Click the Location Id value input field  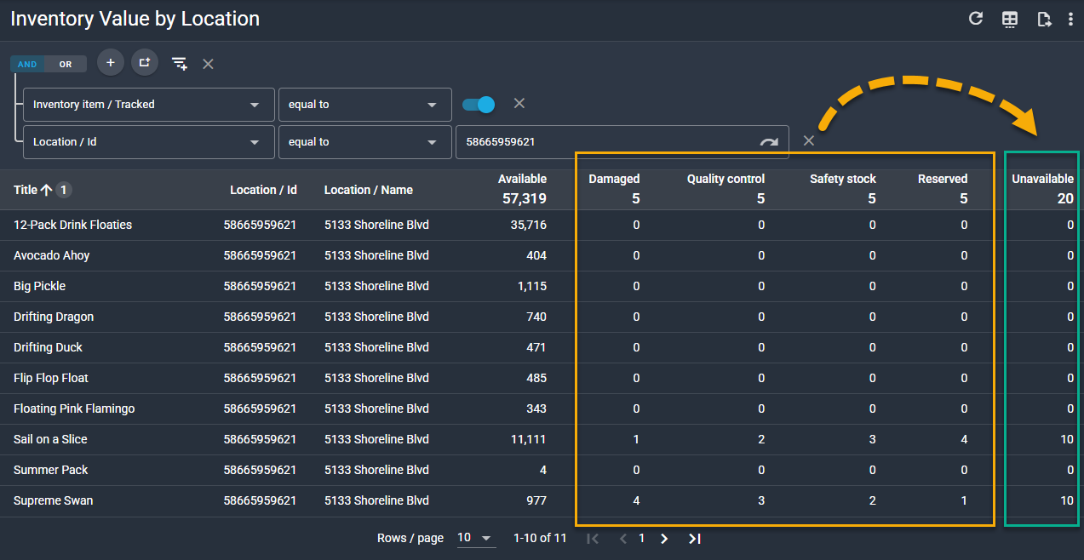coord(605,142)
